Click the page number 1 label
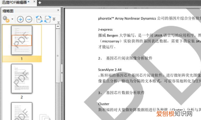Viewport: 201px width, 120px height. (x=22, y=59)
